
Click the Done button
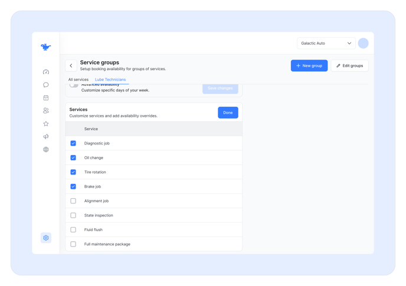(228, 113)
